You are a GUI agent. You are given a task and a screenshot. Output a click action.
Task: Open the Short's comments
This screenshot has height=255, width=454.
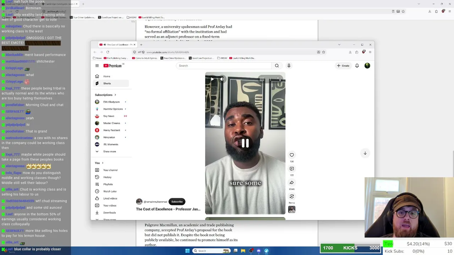click(x=292, y=169)
